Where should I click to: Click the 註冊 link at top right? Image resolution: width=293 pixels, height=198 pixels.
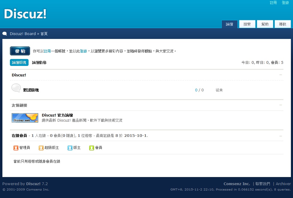click(x=273, y=3)
